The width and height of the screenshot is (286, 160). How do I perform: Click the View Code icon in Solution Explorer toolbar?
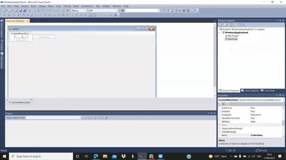pos(236,25)
